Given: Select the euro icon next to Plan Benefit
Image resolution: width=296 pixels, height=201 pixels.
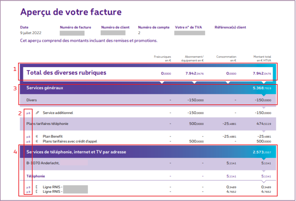Looking at the screenshot, I should (37, 136).
